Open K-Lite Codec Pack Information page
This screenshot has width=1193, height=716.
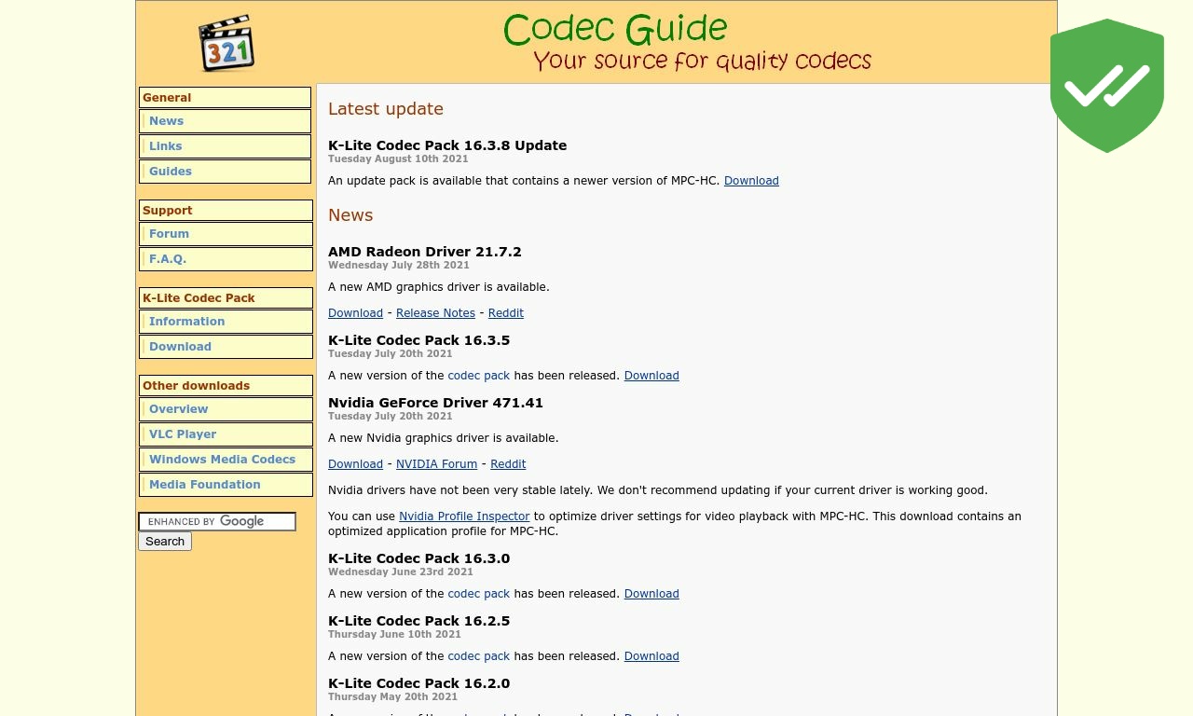click(226, 322)
